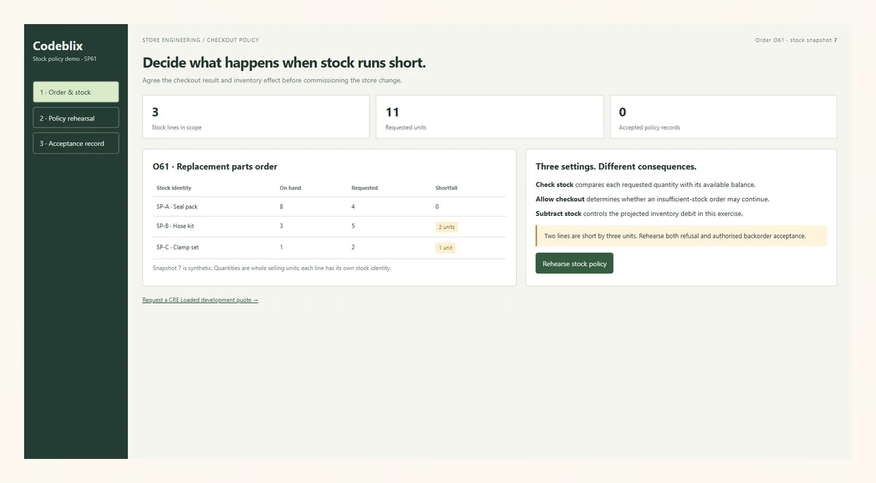The width and height of the screenshot is (876, 483).
Task: Click the Store Engineering / Checkout Policy breadcrumb
Action: pyautogui.click(x=201, y=40)
